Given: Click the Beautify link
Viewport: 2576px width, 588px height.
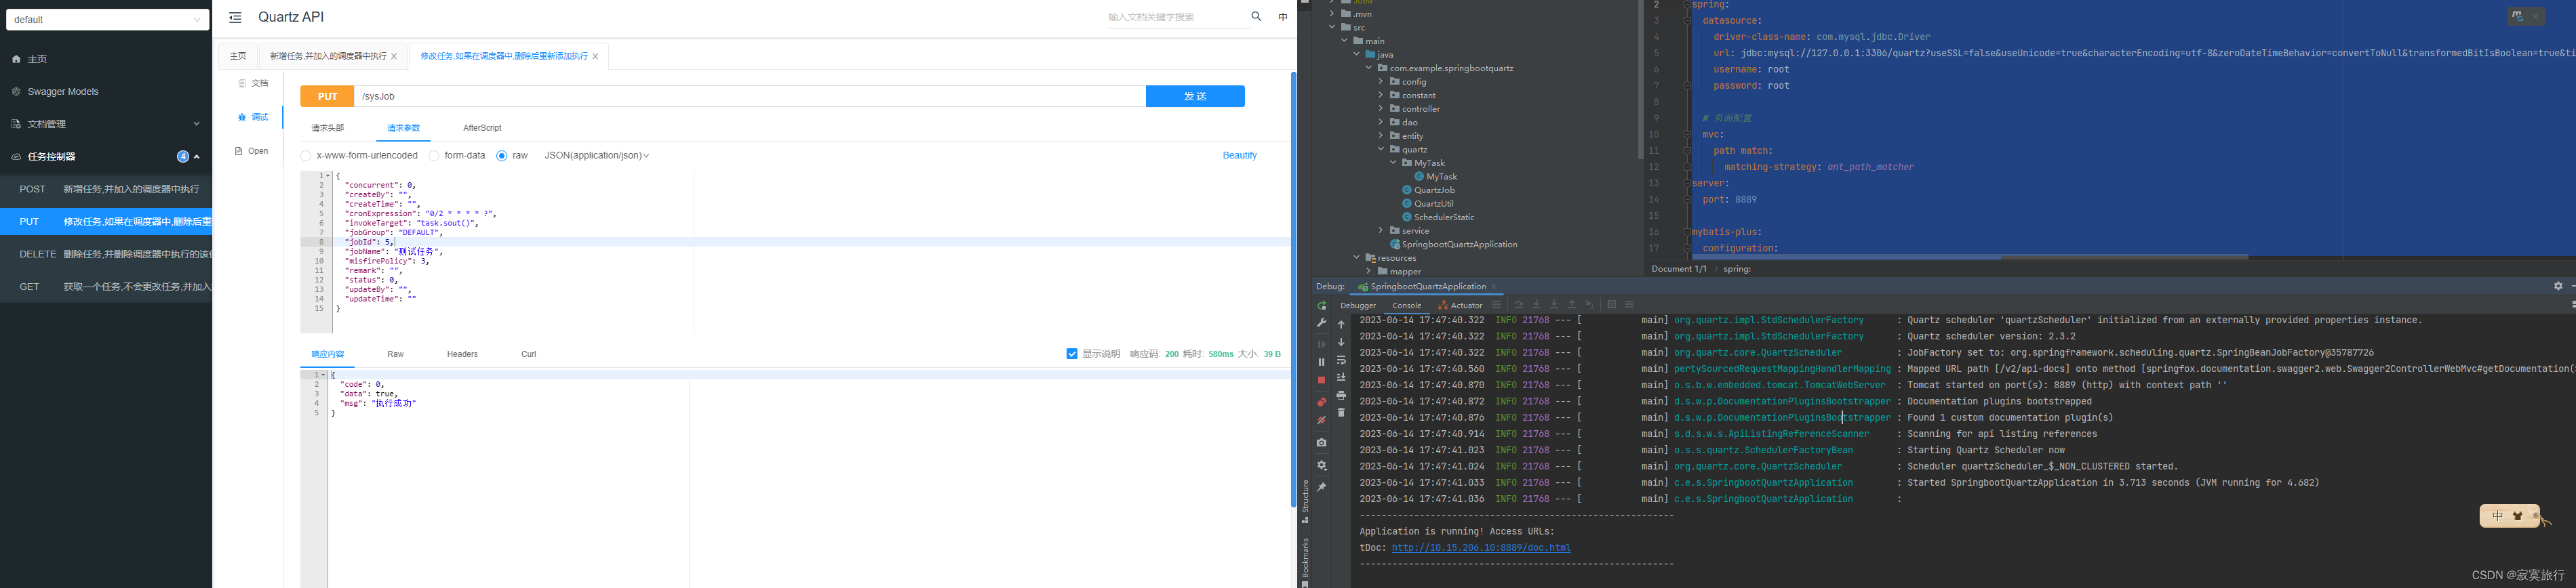Looking at the screenshot, I should 1240,156.
